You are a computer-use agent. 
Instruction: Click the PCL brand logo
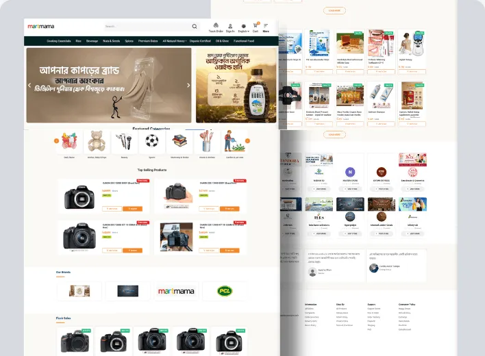(225, 291)
